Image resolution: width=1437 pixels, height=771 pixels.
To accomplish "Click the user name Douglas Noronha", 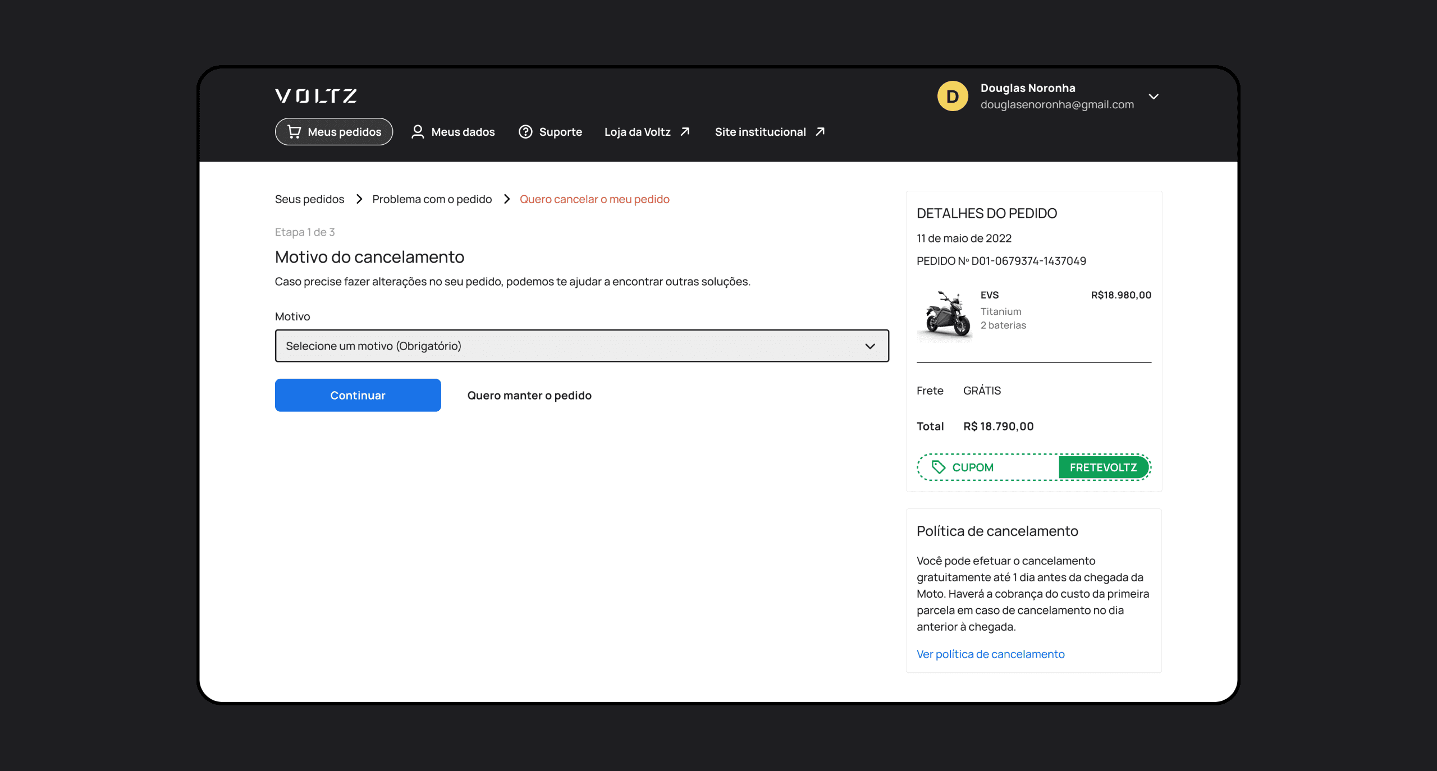I will 1028,88.
